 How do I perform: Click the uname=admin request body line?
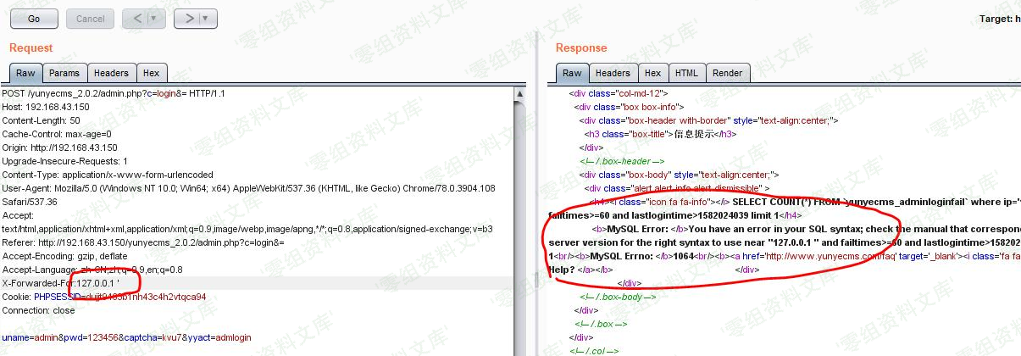click(127, 337)
